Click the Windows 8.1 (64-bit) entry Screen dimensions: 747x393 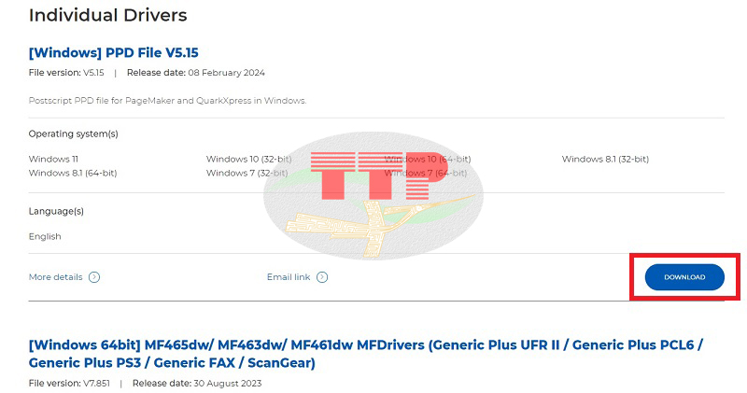(73, 173)
